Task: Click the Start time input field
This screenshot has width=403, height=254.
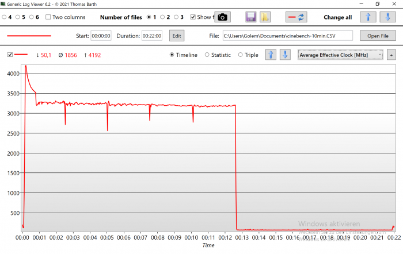Action: tap(101, 36)
